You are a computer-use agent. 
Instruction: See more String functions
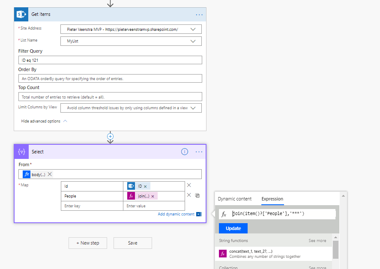[317, 241]
